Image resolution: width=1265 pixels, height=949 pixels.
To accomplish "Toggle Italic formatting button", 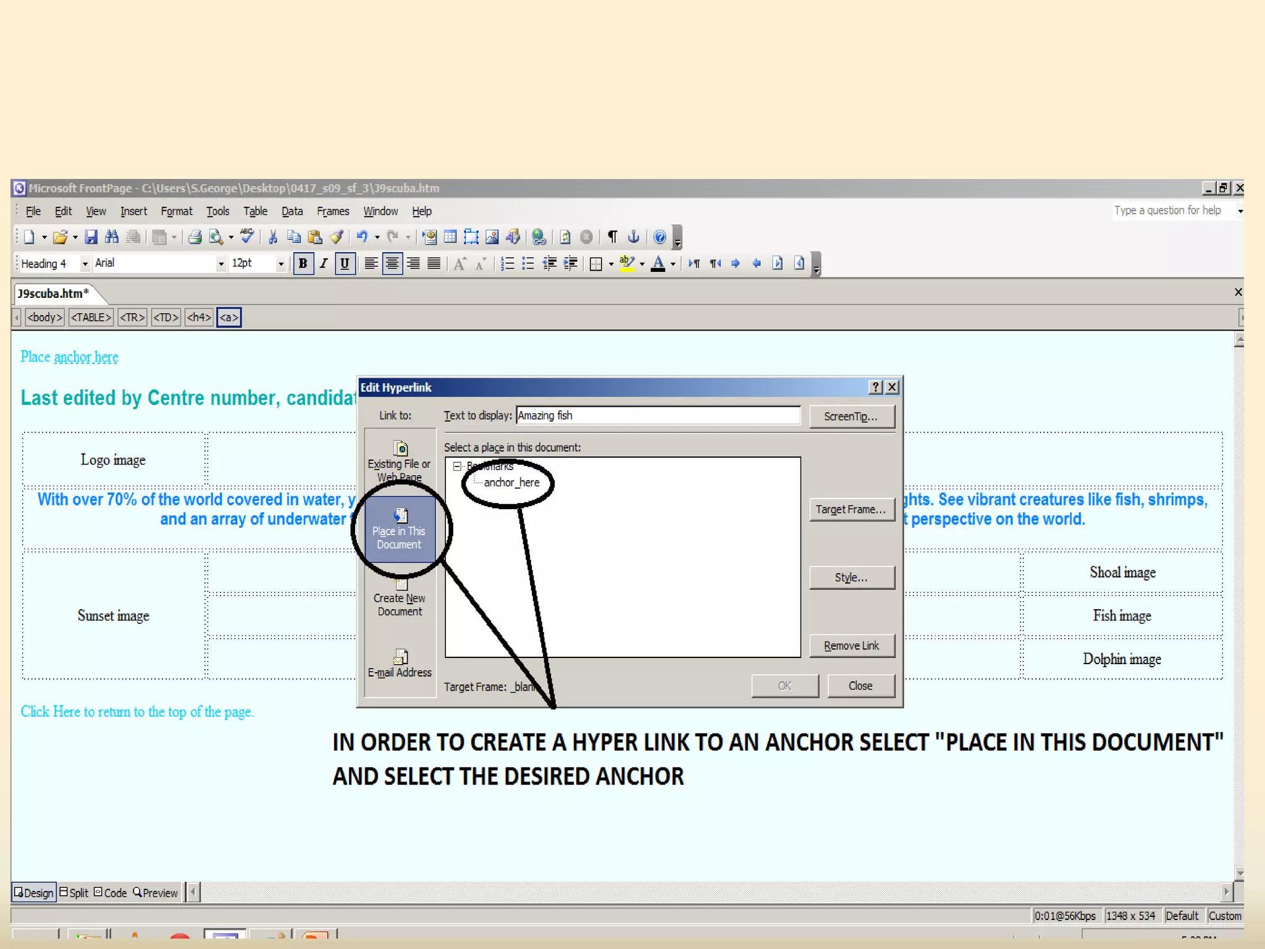I will (x=324, y=264).
